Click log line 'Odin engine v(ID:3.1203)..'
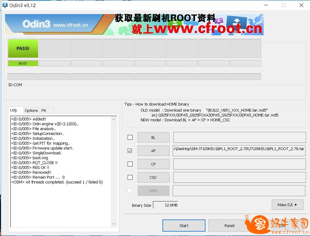 coord(45,124)
